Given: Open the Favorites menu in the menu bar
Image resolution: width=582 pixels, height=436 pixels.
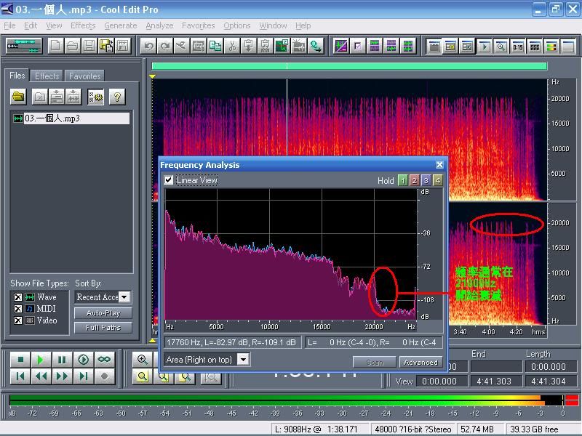Looking at the screenshot, I should 198,25.
